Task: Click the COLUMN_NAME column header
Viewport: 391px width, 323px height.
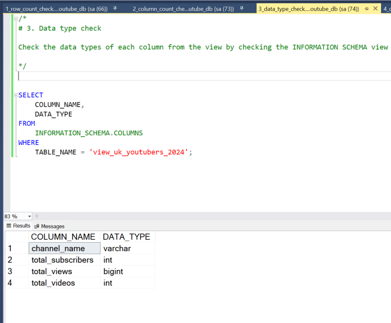Action: click(x=63, y=236)
